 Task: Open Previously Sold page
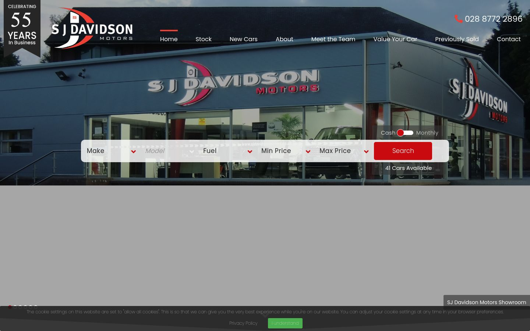[457, 39]
